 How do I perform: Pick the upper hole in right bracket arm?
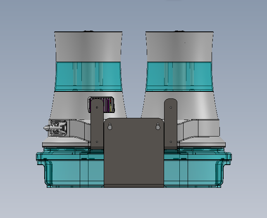pos(170,107)
